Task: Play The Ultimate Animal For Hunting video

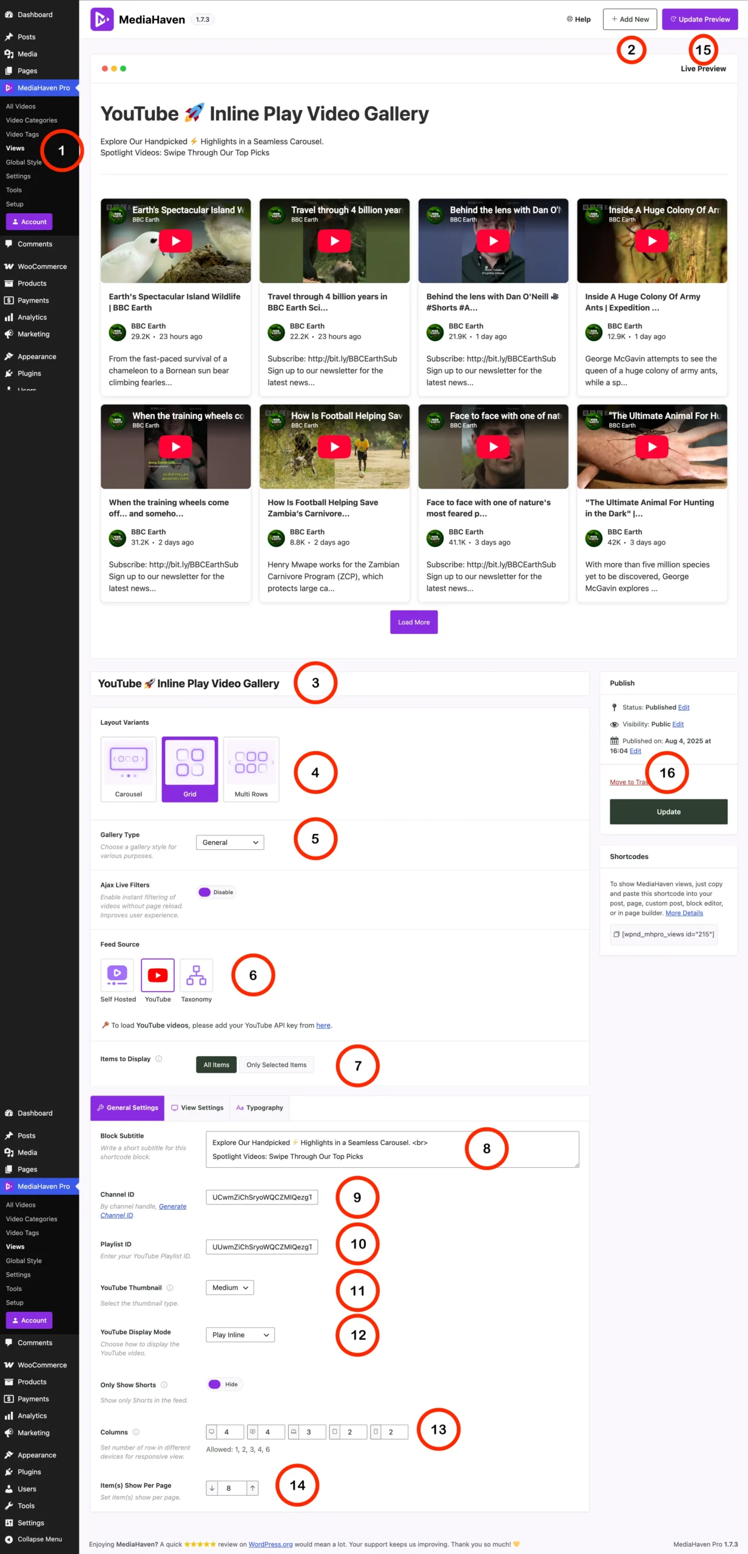Action: (652, 447)
